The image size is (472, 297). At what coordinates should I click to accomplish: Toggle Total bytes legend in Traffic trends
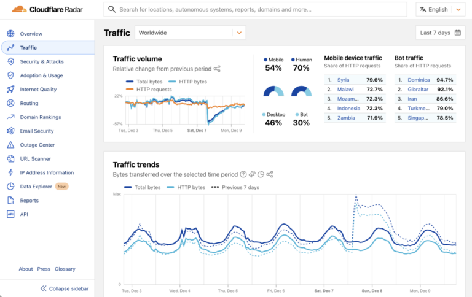pyautogui.click(x=143, y=187)
